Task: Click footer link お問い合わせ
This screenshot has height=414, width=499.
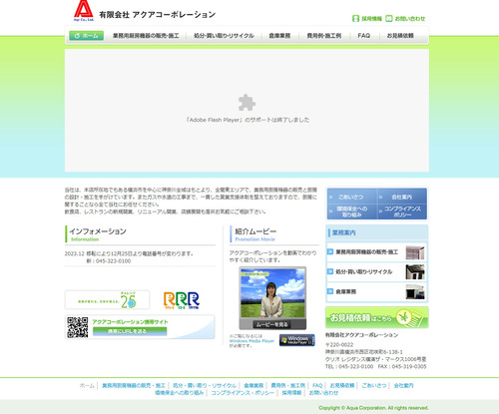Action: [323, 393]
